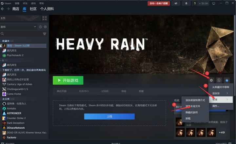The height and width of the screenshot is (144, 236).
Task: Open advanced filter options icon
Action: (x=45, y=34)
